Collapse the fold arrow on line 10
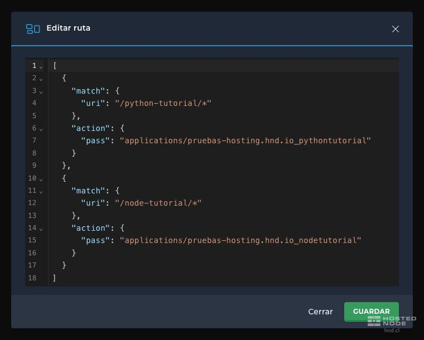This screenshot has height=340, width=424. (41, 179)
